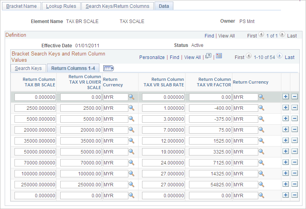Screen dimensions: 306x209
Task: Click the TAX VR FACTOR field showing 14325.00
Action: tap(210, 173)
